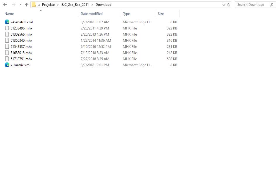Navigate to Projekte in breadcrumb
Screen dimensions: 278x185
[x=49, y=5]
